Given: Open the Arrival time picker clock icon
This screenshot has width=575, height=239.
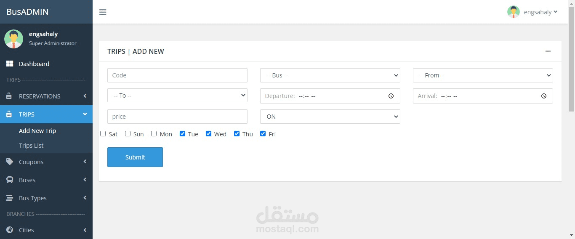Looking at the screenshot, I should [544, 96].
